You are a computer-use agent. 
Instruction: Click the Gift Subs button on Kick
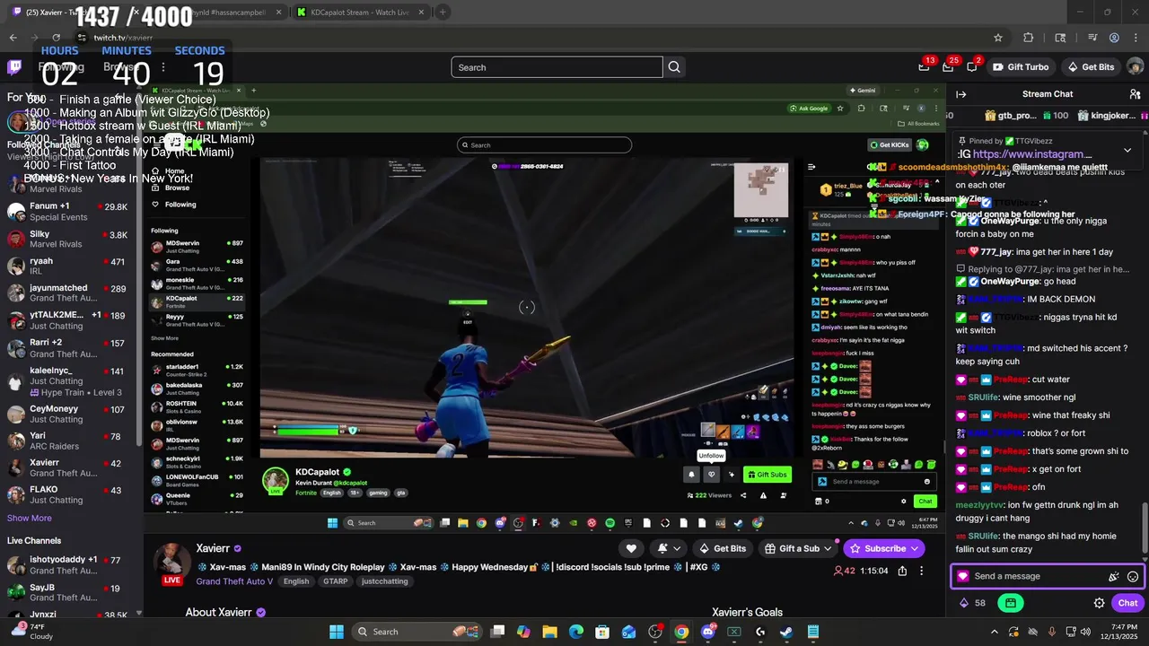coord(767,475)
